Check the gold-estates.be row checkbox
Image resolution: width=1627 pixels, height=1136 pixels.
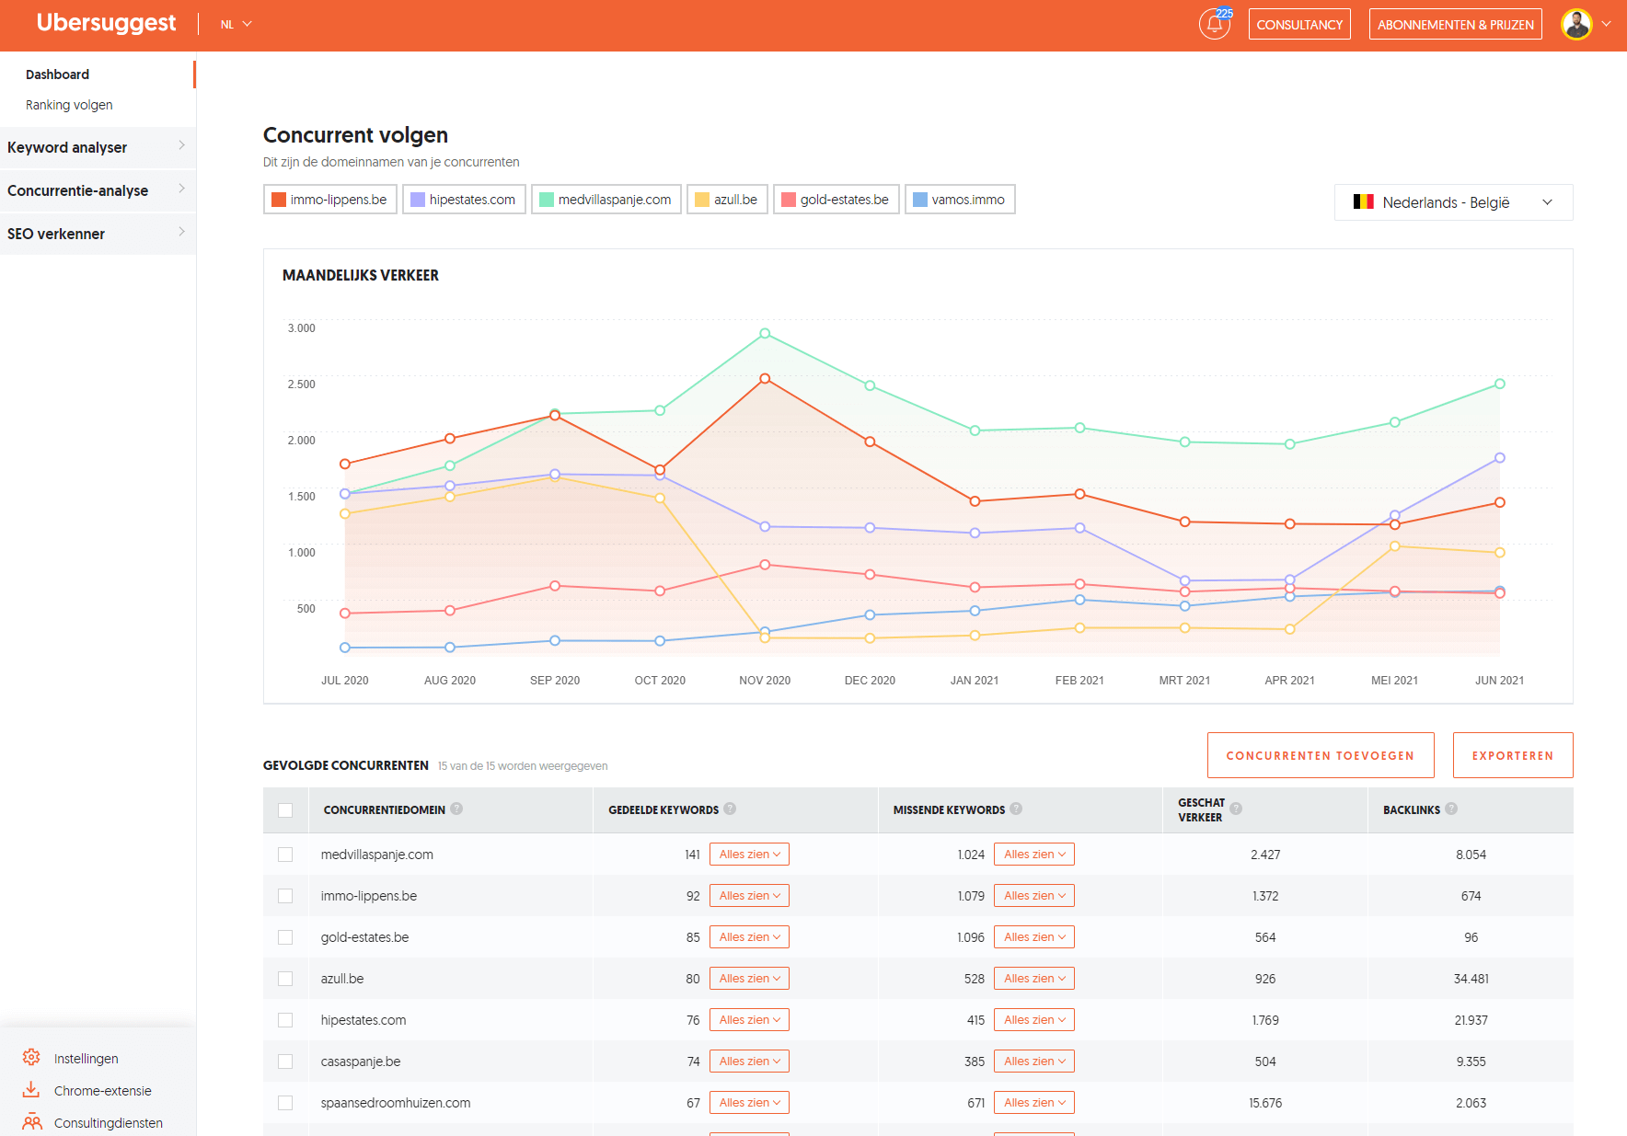coord(285,937)
